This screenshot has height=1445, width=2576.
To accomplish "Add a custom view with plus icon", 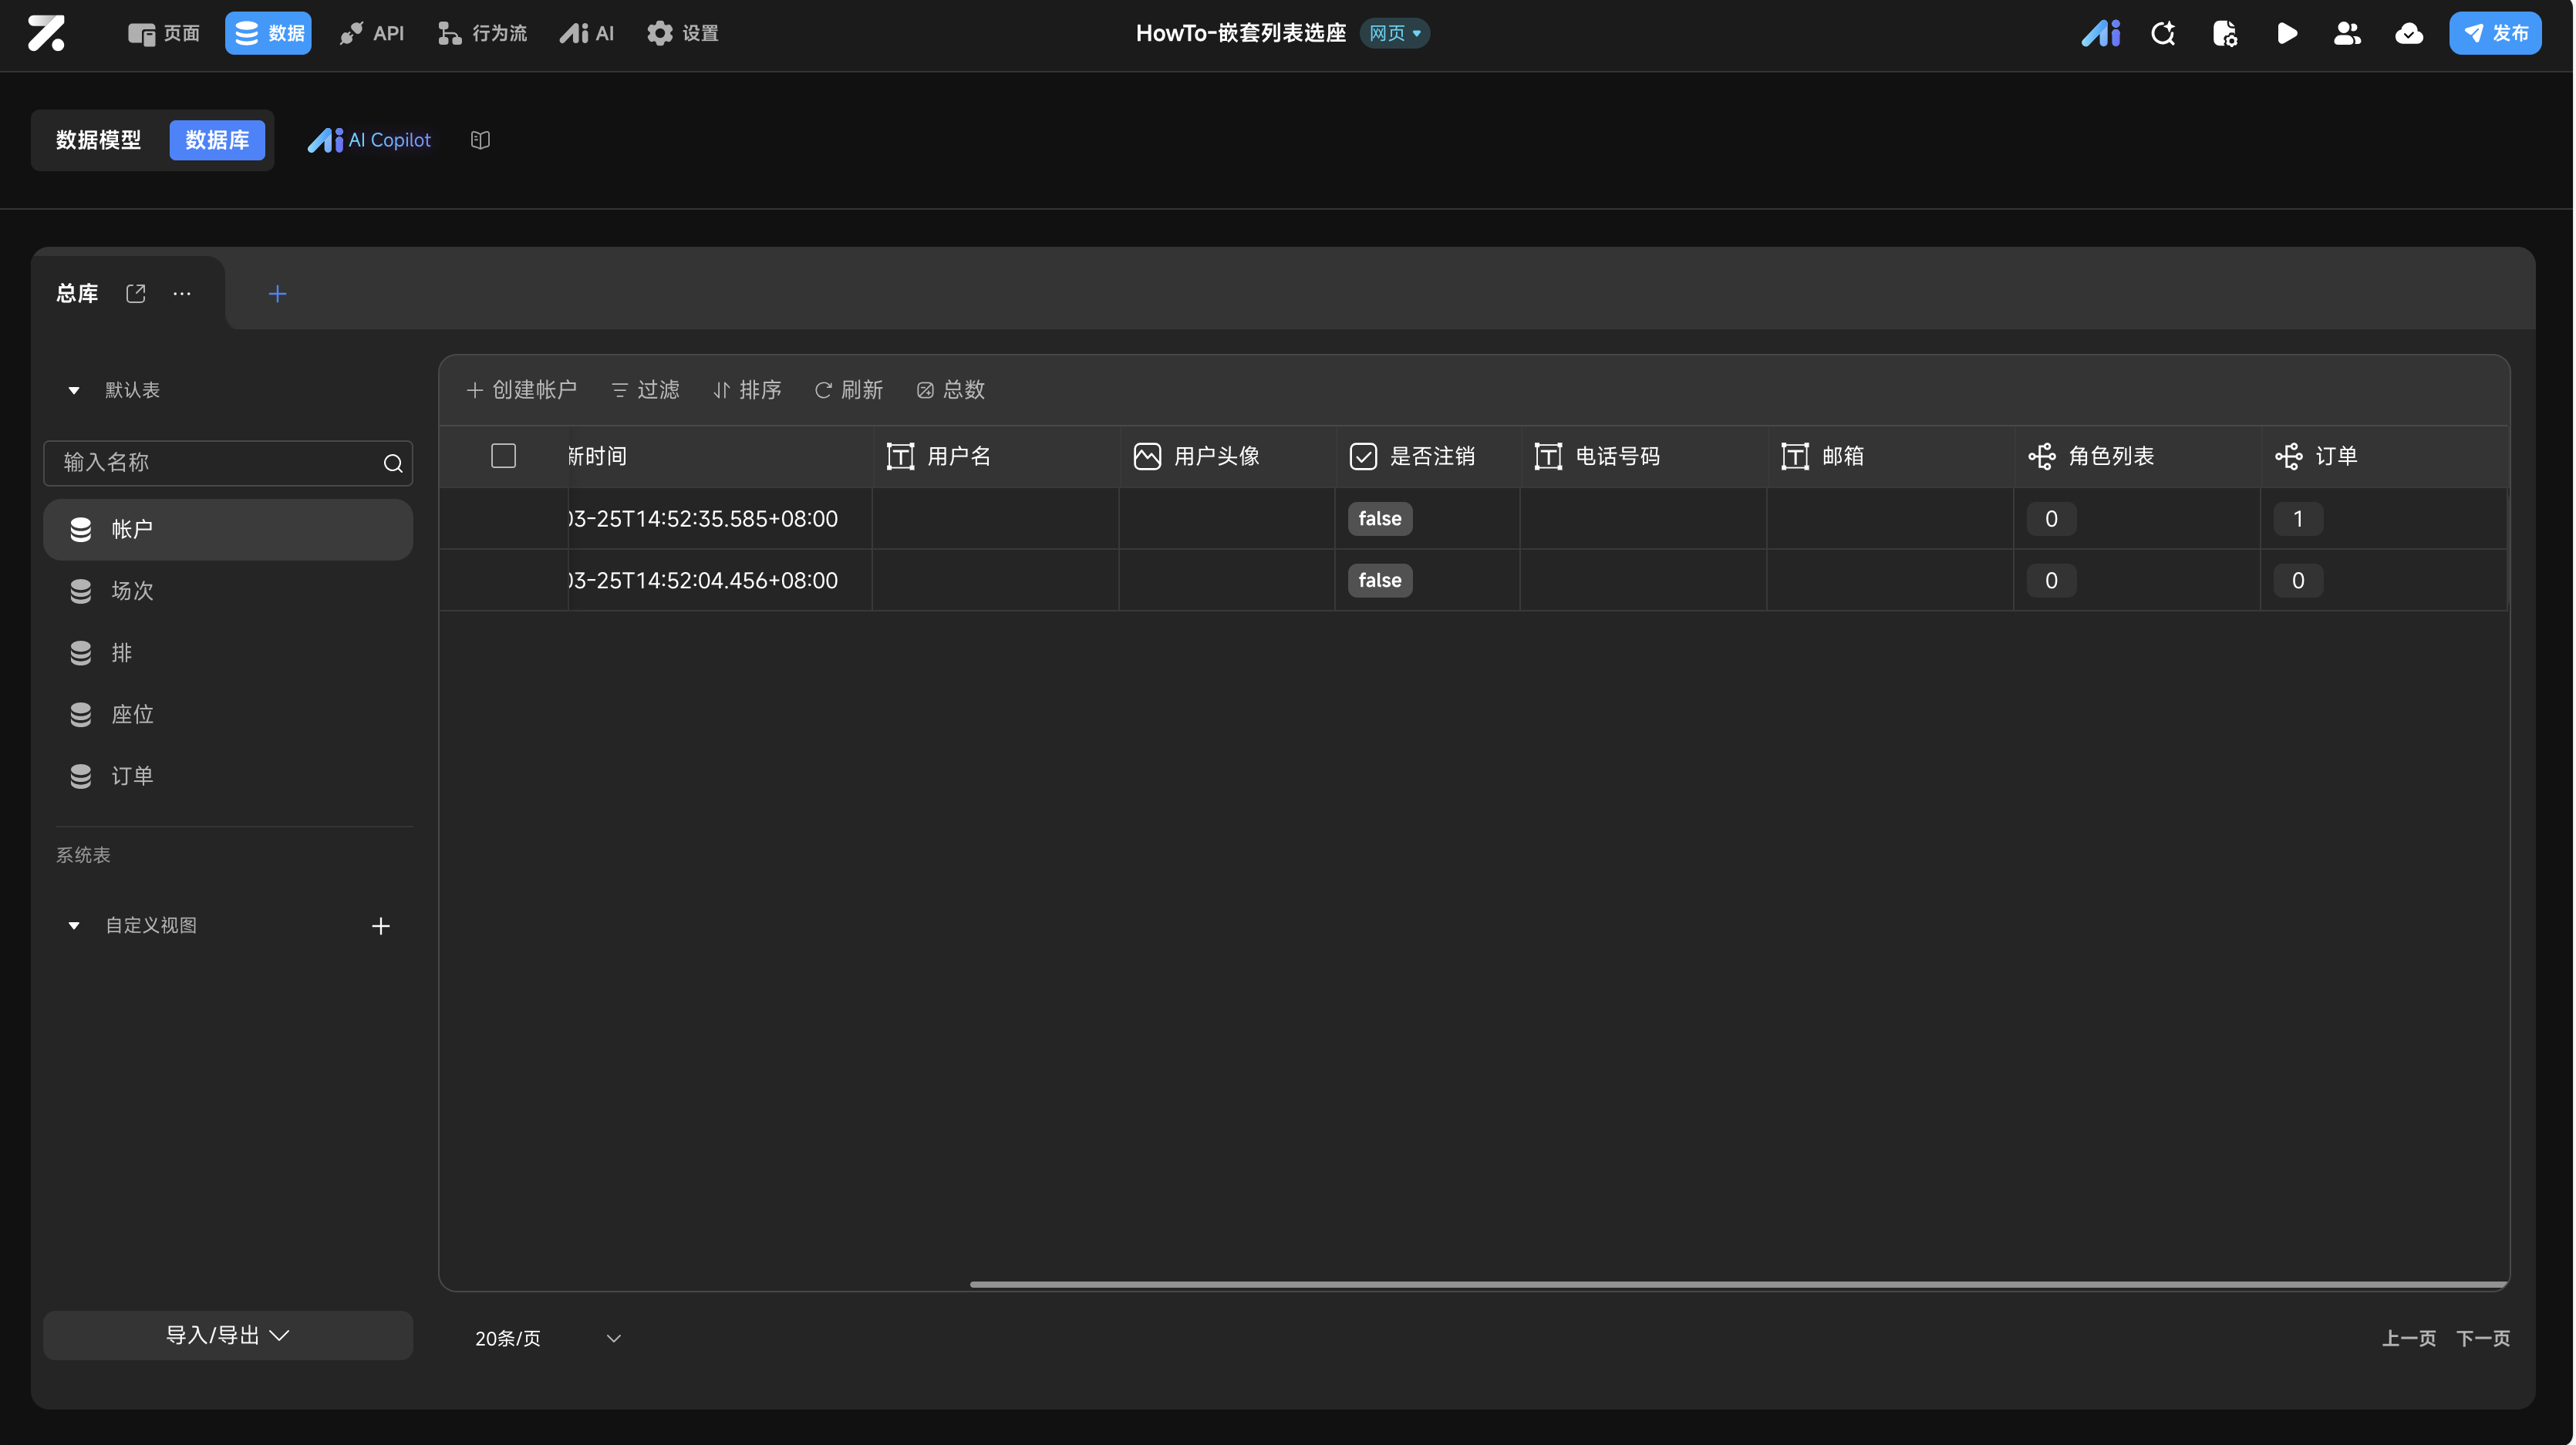I will pos(380,926).
